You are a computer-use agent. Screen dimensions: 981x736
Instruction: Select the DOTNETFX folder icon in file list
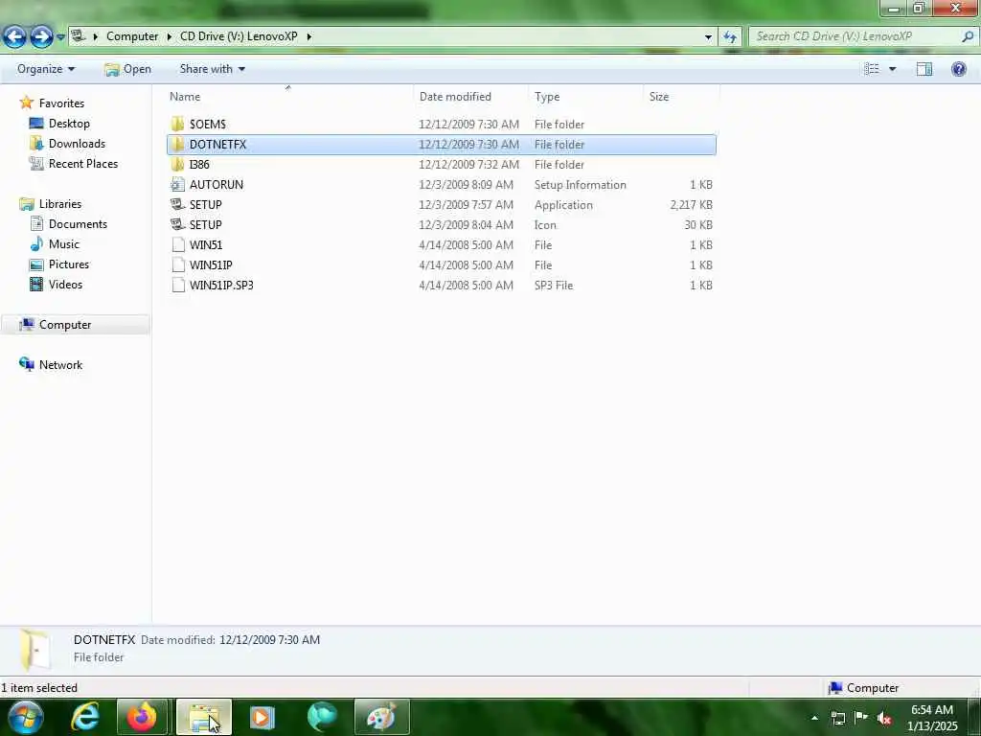click(177, 144)
